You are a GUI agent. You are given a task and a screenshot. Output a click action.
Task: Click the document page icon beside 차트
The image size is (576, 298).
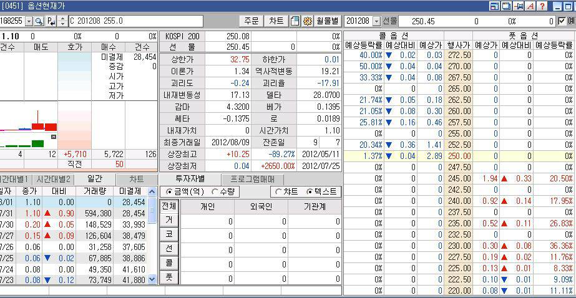coord(296,21)
